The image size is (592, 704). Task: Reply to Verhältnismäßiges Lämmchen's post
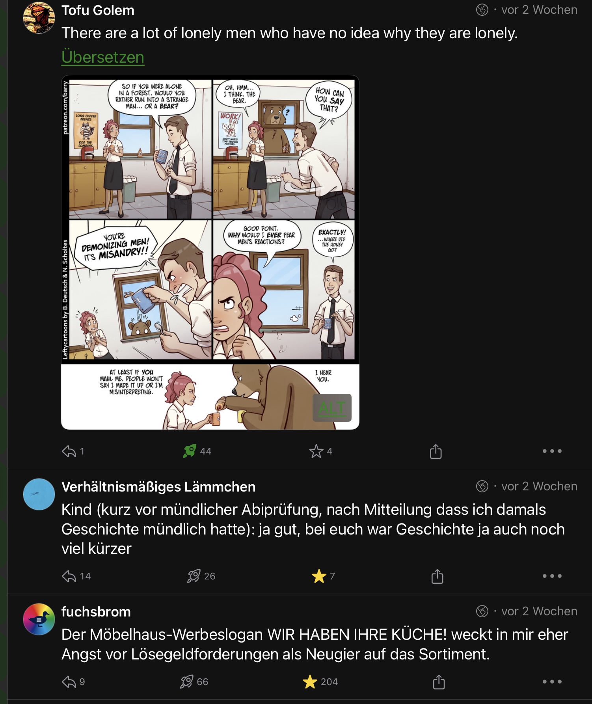[69, 576]
